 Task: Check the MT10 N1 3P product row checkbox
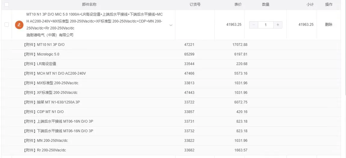(7, 25)
